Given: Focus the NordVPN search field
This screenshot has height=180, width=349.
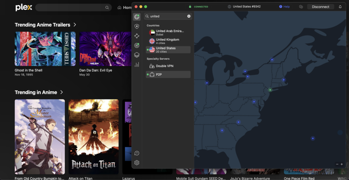Looking at the screenshot, I should coord(168,16).
